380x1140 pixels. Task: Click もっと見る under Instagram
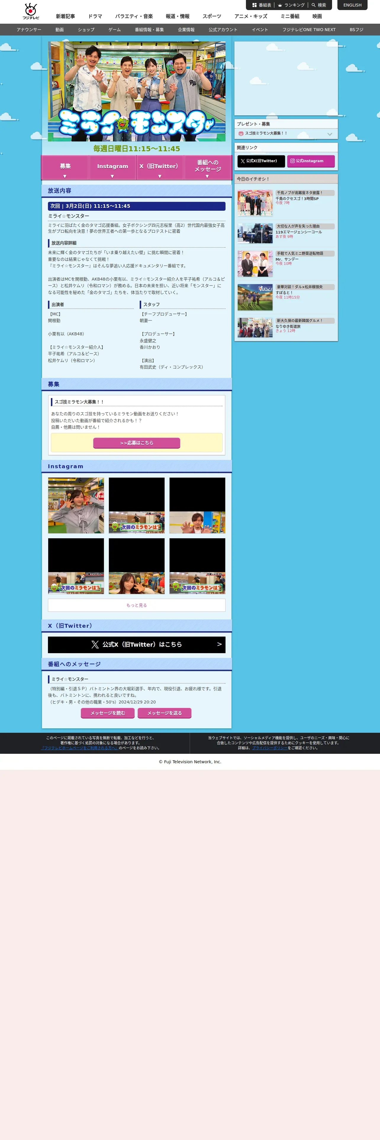click(x=137, y=605)
